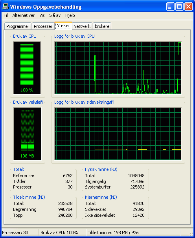Click the window resize grip corner
The height and width of the screenshot is (238, 195).
191,233
